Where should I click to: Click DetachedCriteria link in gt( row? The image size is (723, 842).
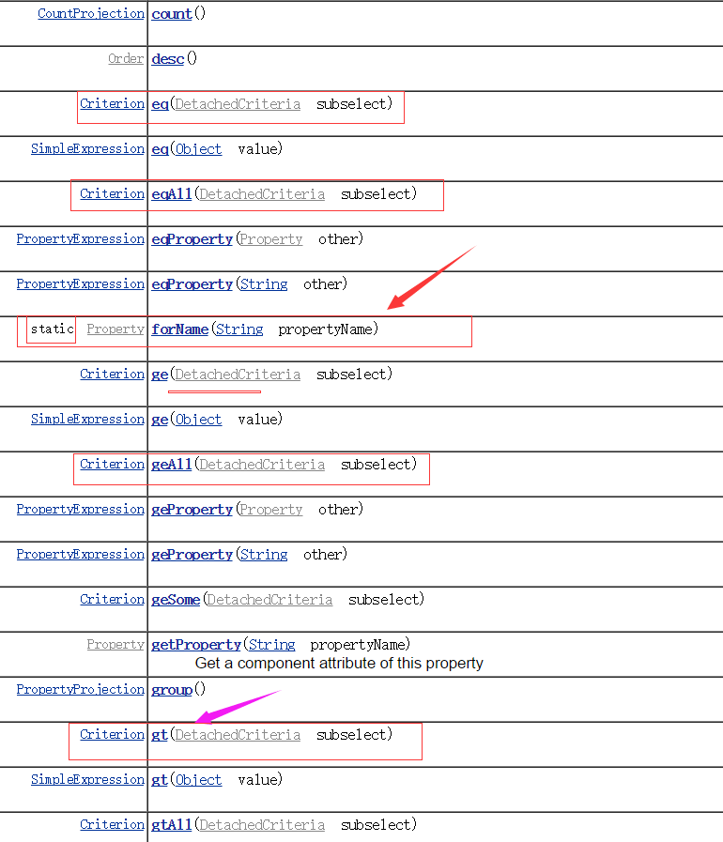tap(238, 735)
